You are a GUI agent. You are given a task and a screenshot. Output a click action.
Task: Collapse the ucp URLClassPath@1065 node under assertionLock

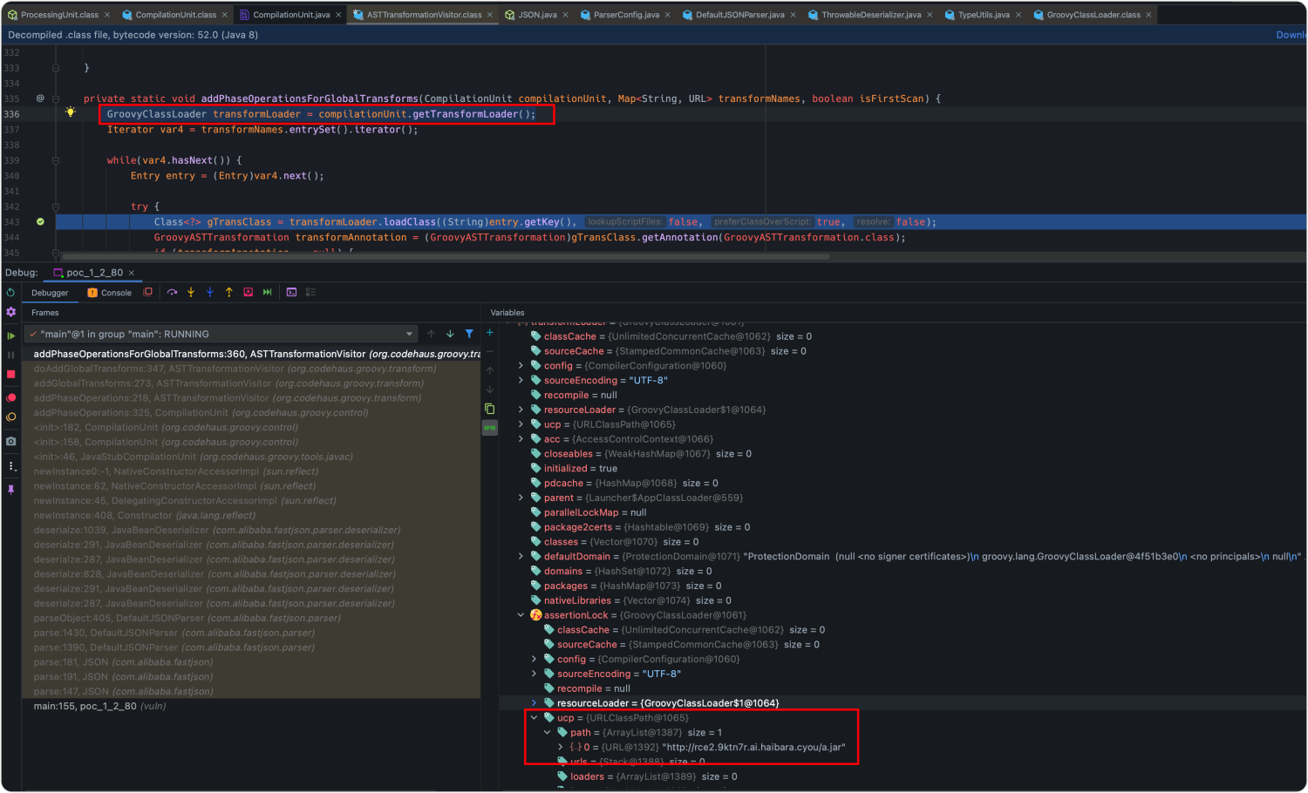[x=534, y=718]
